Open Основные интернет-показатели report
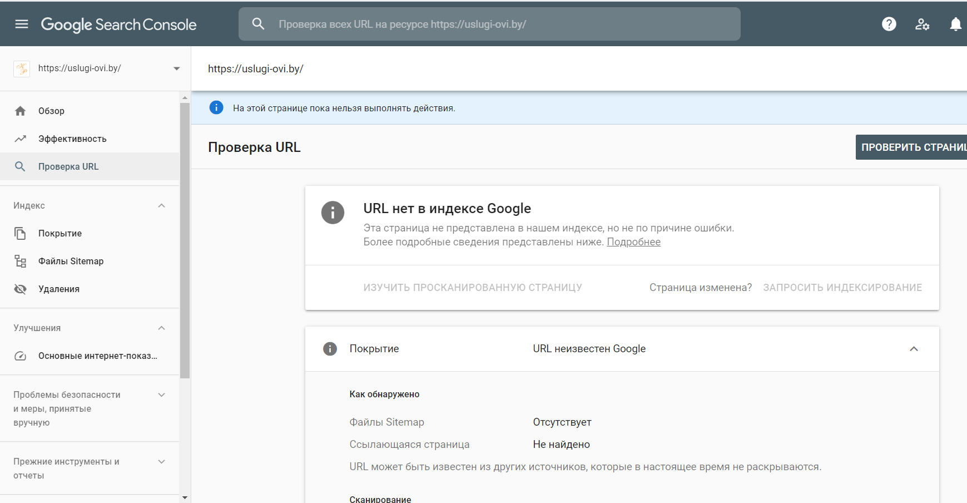The width and height of the screenshot is (967, 503). [90, 356]
